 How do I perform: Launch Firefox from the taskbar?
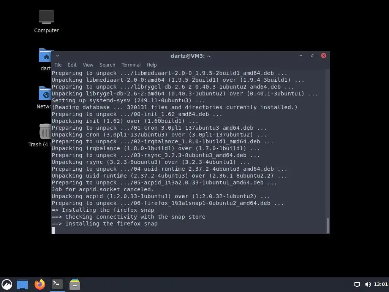(40, 284)
